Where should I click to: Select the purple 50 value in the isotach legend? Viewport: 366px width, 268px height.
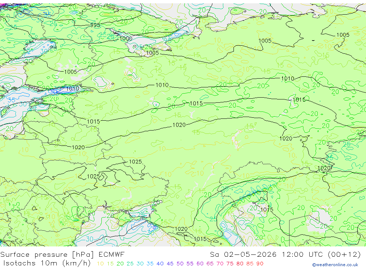[x=180, y=264]
